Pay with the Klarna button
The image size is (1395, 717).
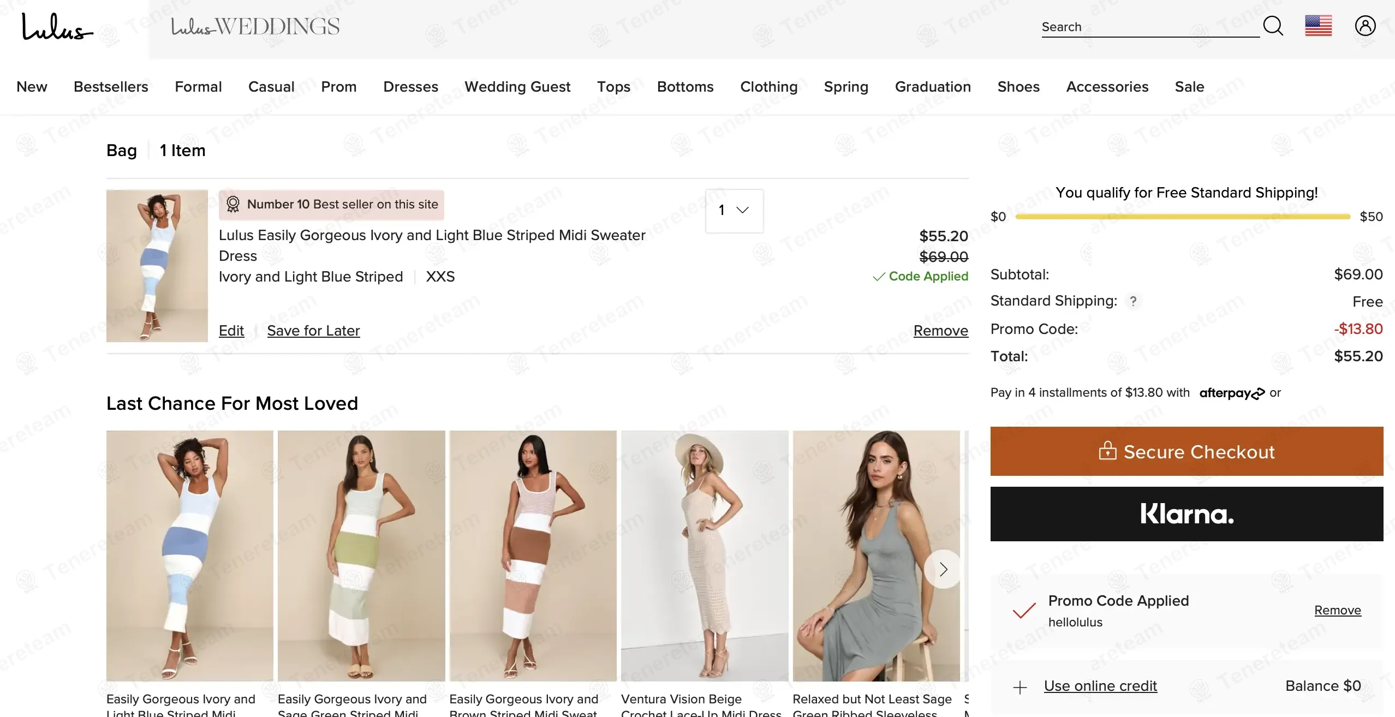click(x=1187, y=513)
